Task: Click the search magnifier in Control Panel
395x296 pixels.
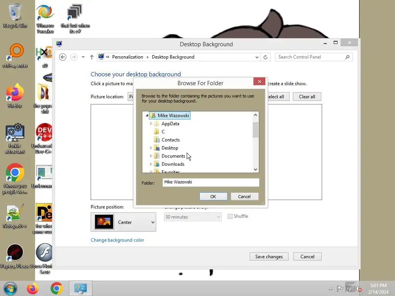Action: click(348, 57)
